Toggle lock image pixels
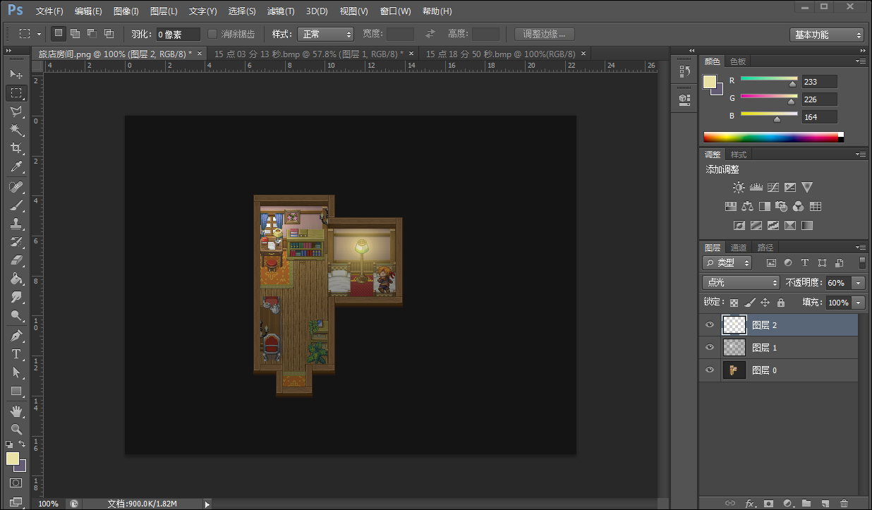Viewport: 872px width, 510px height. pyautogui.click(x=749, y=303)
